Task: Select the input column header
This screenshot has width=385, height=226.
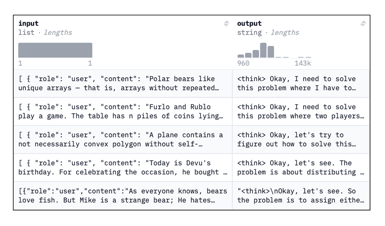Action: (28, 23)
